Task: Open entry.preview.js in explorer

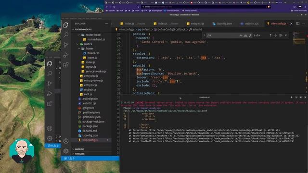Action: click(x=93, y=81)
